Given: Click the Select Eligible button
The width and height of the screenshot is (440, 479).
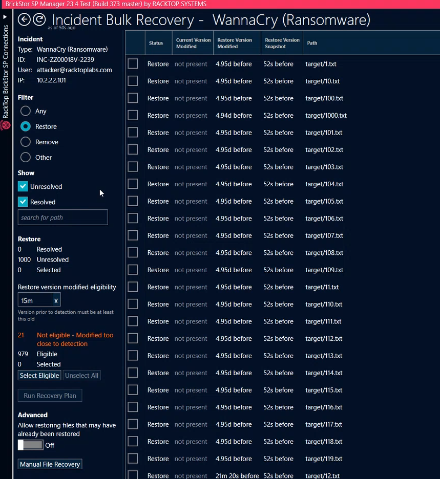Looking at the screenshot, I should [x=39, y=375].
